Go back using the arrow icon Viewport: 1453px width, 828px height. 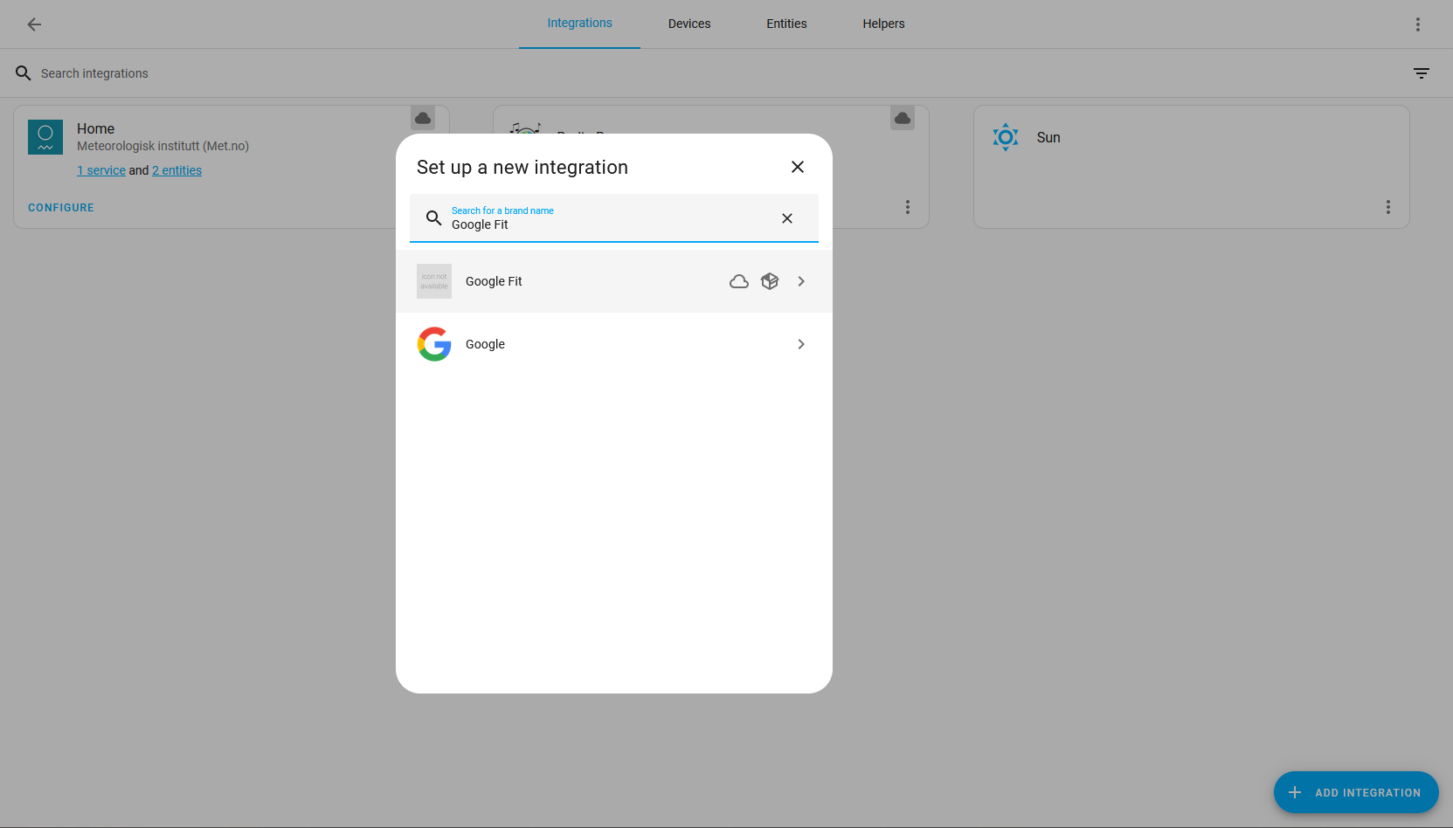pos(34,24)
